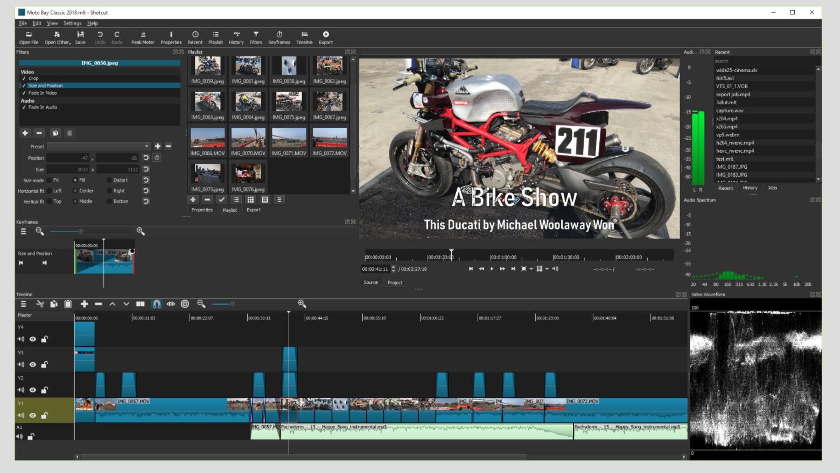
Task: Play the video in the player
Action: pos(492,269)
